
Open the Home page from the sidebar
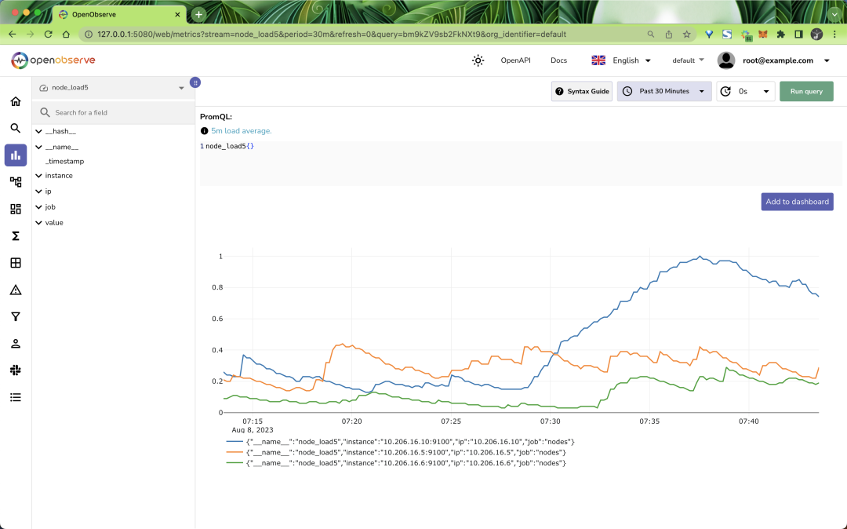(15, 101)
